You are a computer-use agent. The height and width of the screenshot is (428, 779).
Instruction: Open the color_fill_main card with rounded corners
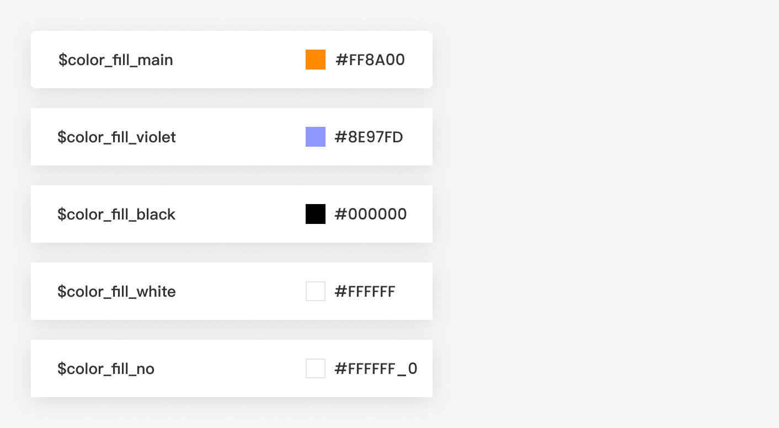[232, 60]
